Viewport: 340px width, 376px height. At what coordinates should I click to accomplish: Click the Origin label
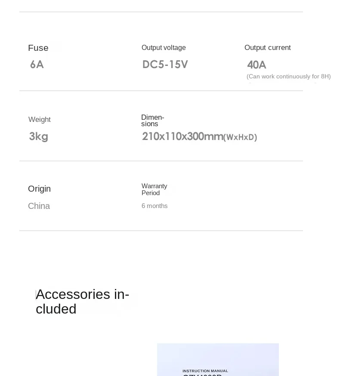39,189
